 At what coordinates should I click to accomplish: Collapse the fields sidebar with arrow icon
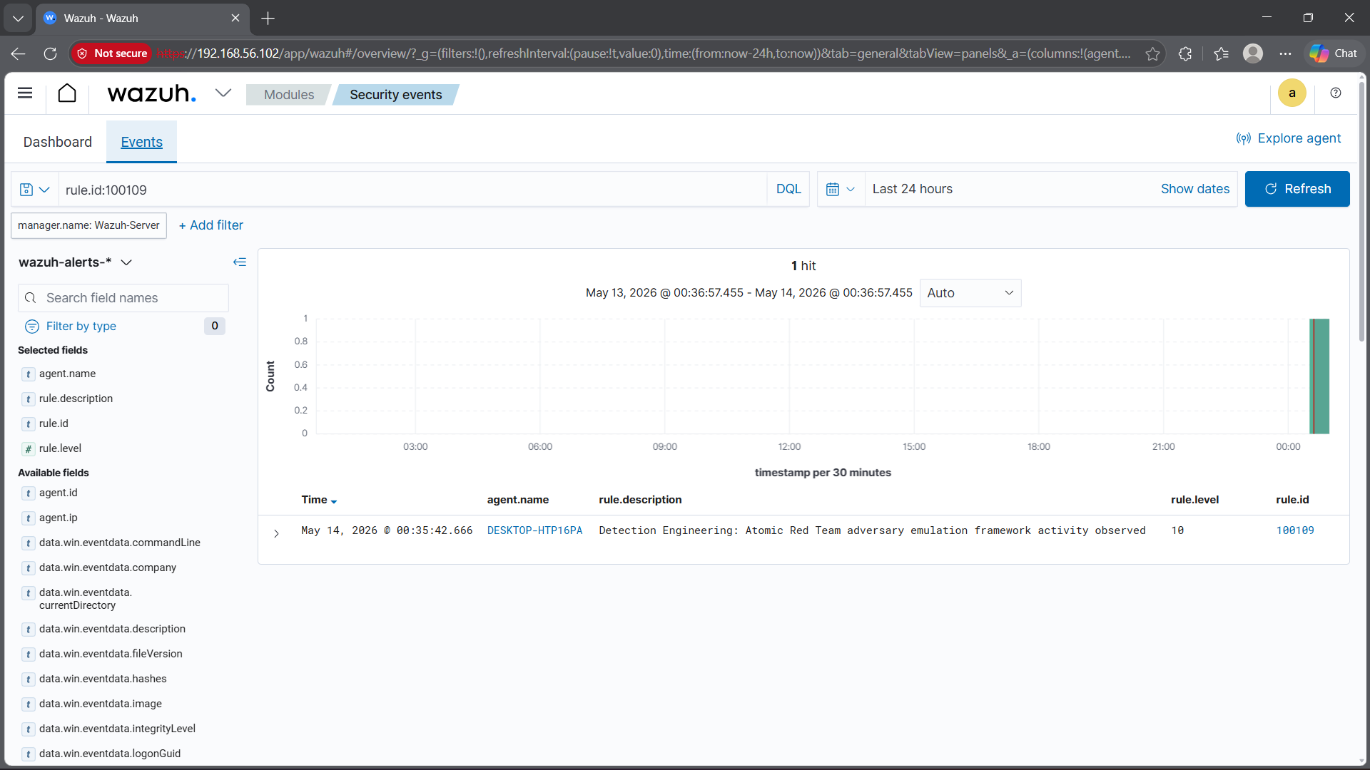click(x=240, y=262)
